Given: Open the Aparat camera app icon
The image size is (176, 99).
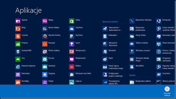Looking at the screenshot, I should 18,21.
